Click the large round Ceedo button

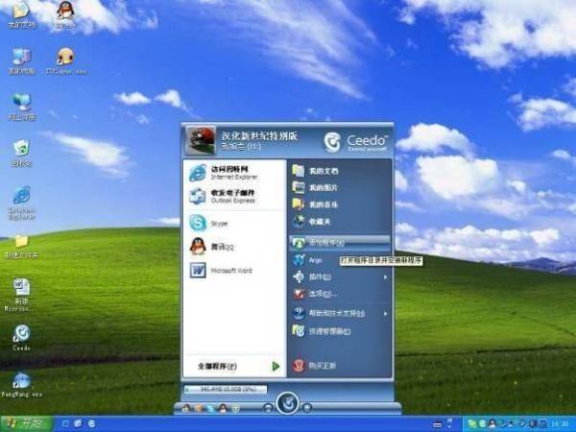(x=288, y=402)
